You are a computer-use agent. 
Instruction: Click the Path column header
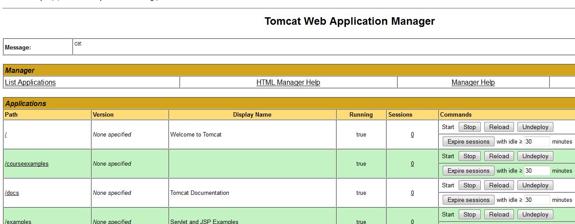tap(11, 114)
